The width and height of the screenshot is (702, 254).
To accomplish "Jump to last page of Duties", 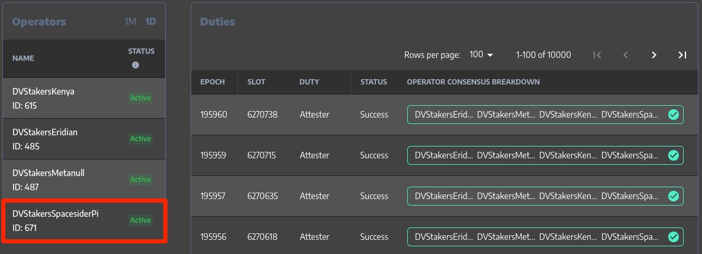I will 682,55.
